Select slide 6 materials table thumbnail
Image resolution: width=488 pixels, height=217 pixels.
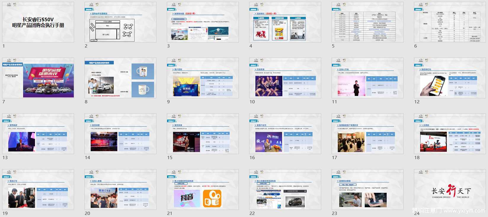(x=450, y=22)
